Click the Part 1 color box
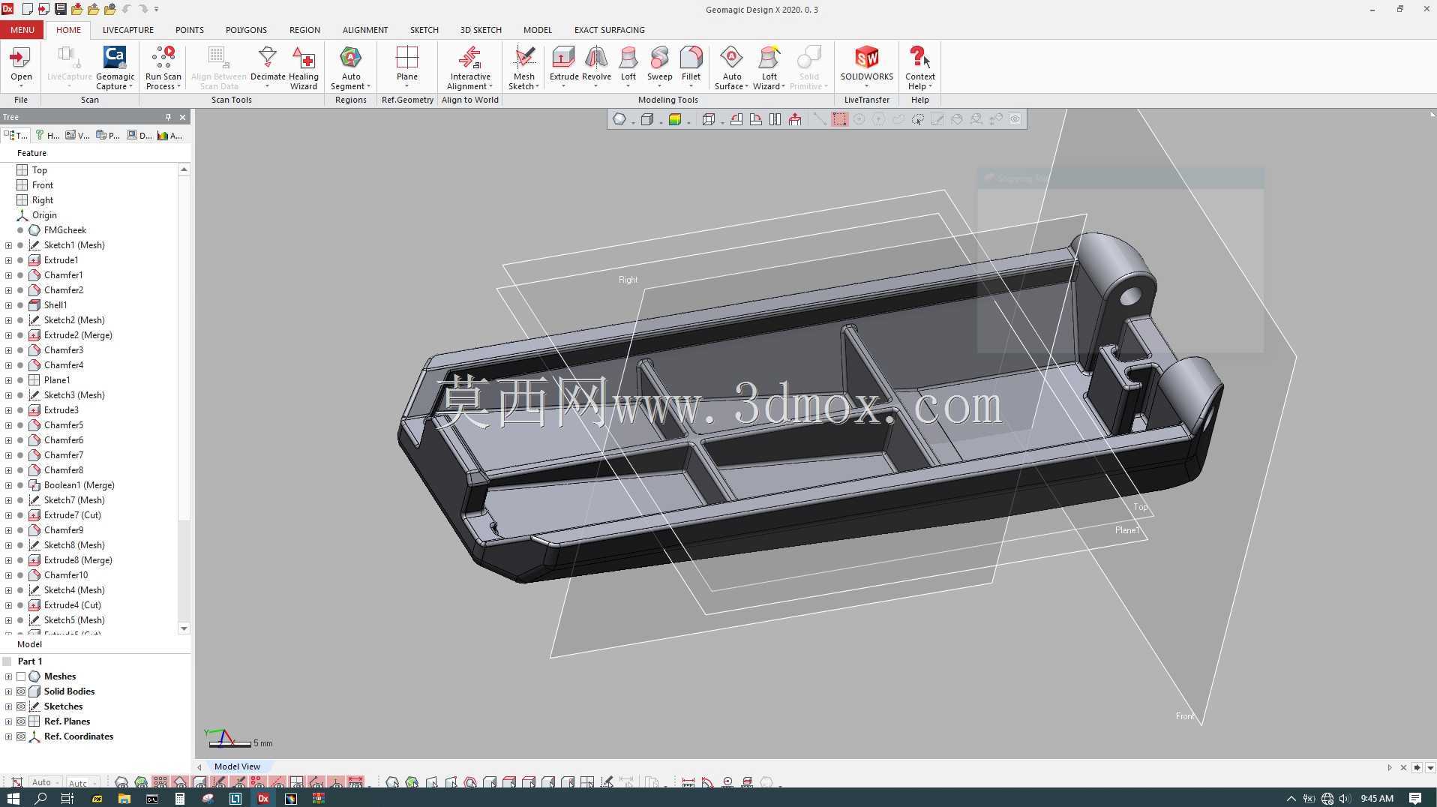The width and height of the screenshot is (1437, 807). [7, 661]
